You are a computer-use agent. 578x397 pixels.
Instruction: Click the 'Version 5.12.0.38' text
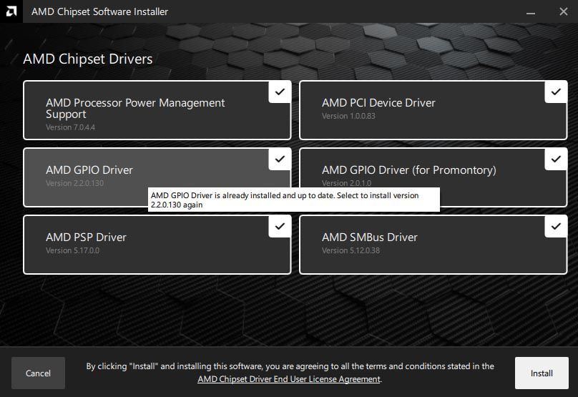tap(351, 250)
